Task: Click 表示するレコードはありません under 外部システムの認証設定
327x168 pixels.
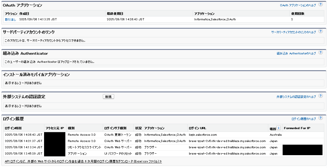Action: click(23, 106)
